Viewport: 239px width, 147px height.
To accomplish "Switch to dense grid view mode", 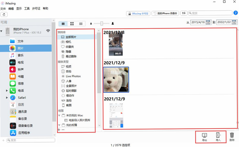I will 63,24.
